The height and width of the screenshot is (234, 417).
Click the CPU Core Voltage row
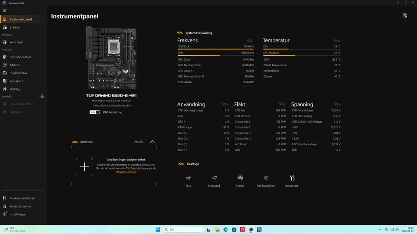[x=316, y=110]
